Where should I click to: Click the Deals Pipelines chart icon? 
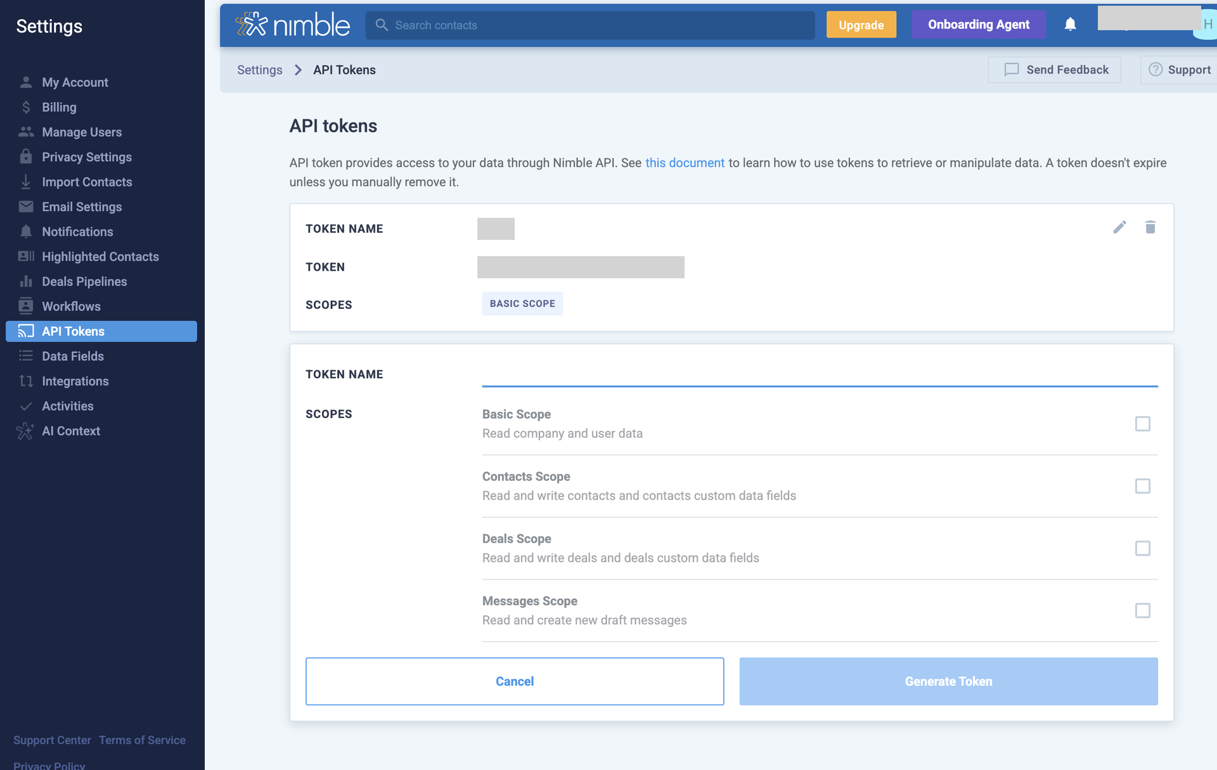(26, 281)
